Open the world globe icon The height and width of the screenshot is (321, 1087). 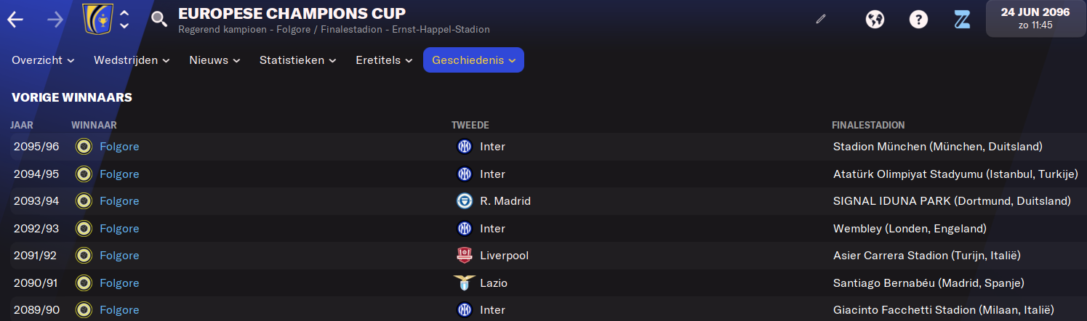(x=875, y=20)
